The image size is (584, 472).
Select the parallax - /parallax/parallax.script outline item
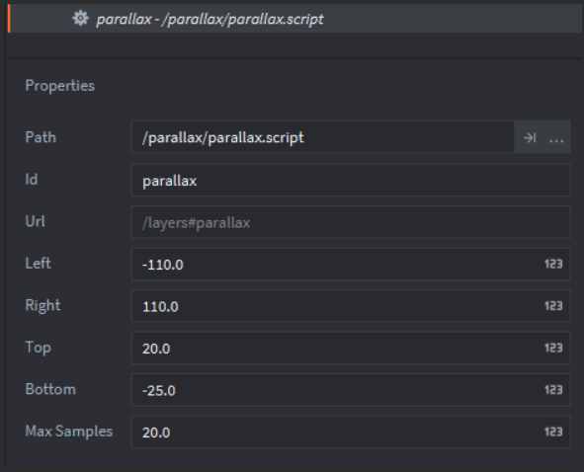294,19
